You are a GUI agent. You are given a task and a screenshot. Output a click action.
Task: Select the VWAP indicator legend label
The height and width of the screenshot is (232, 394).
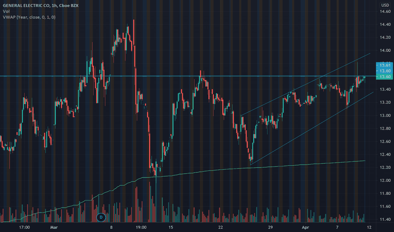pyautogui.click(x=29, y=17)
